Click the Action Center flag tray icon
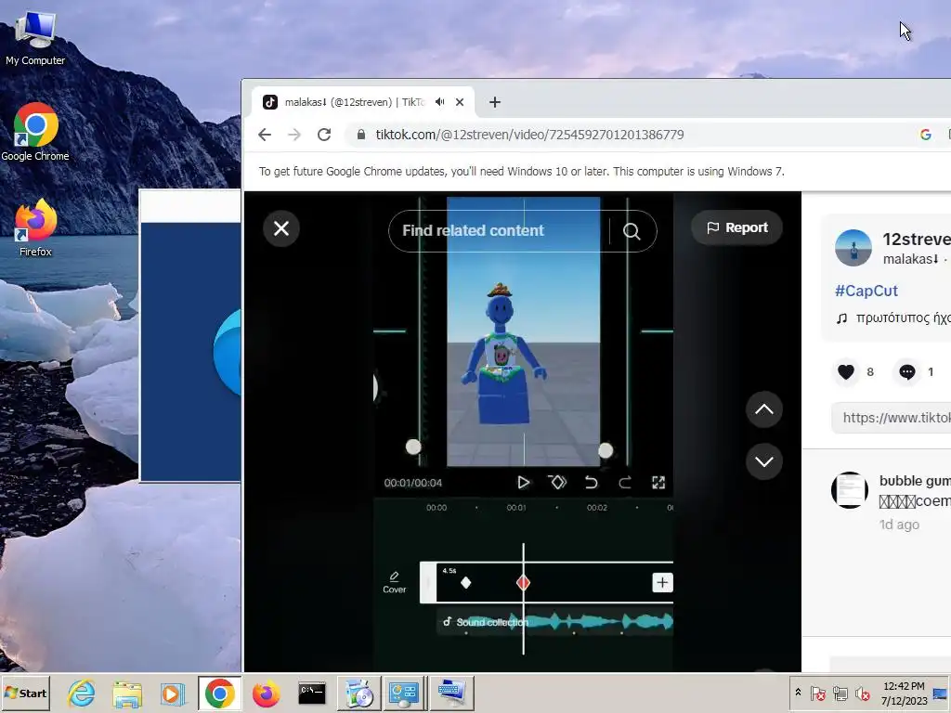 coord(817,693)
